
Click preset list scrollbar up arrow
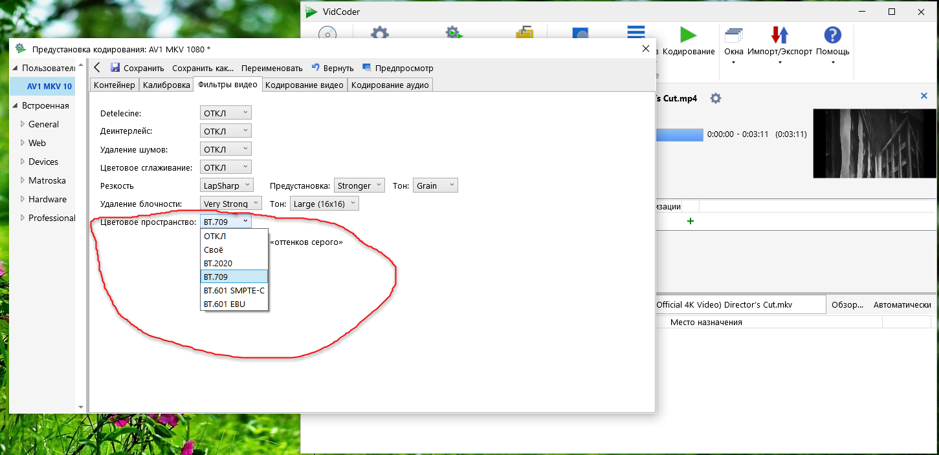pyautogui.click(x=81, y=65)
